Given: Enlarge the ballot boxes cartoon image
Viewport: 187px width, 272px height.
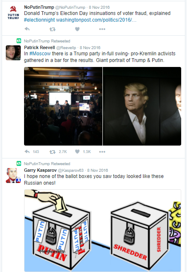Looking at the screenshot, I should pos(102,230).
